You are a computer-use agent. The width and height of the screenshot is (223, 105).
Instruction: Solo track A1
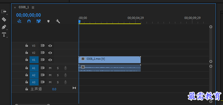click(x=58, y=68)
